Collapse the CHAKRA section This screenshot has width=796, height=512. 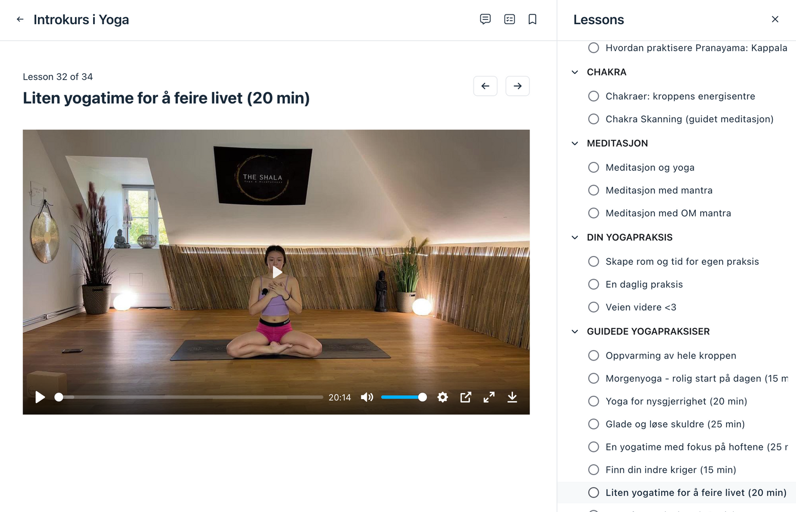point(575,72)
